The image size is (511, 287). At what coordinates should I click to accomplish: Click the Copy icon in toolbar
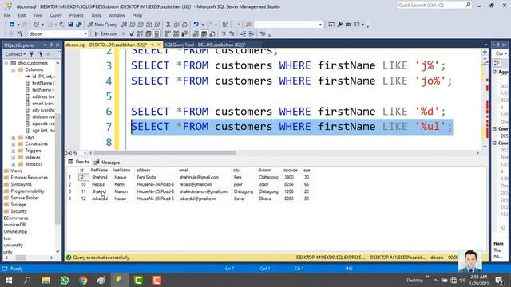tap(176, 25)
